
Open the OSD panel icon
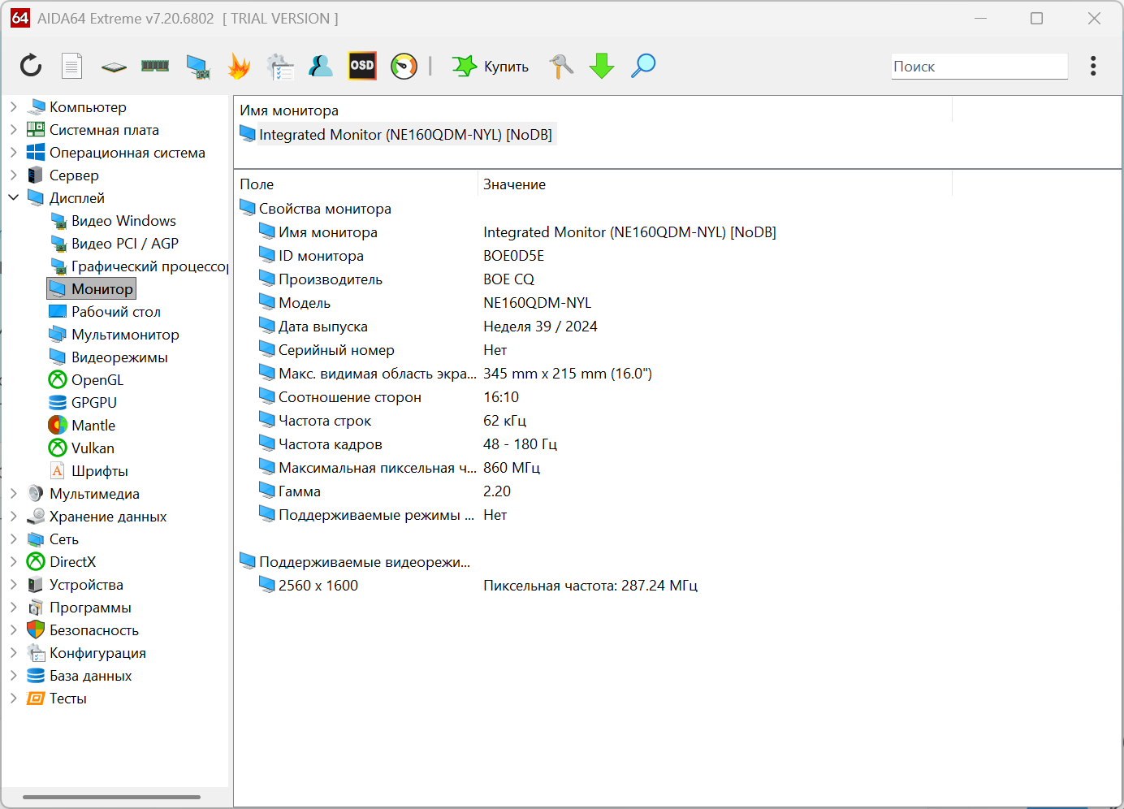click(362, 66)
